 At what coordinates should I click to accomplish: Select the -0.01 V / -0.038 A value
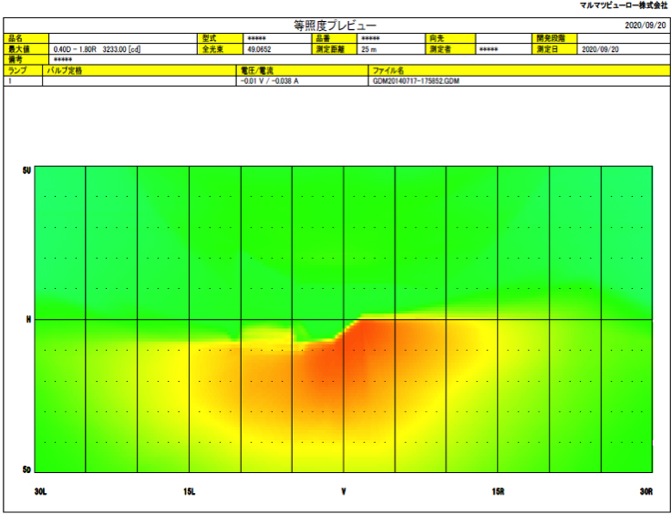click(270, 81)
